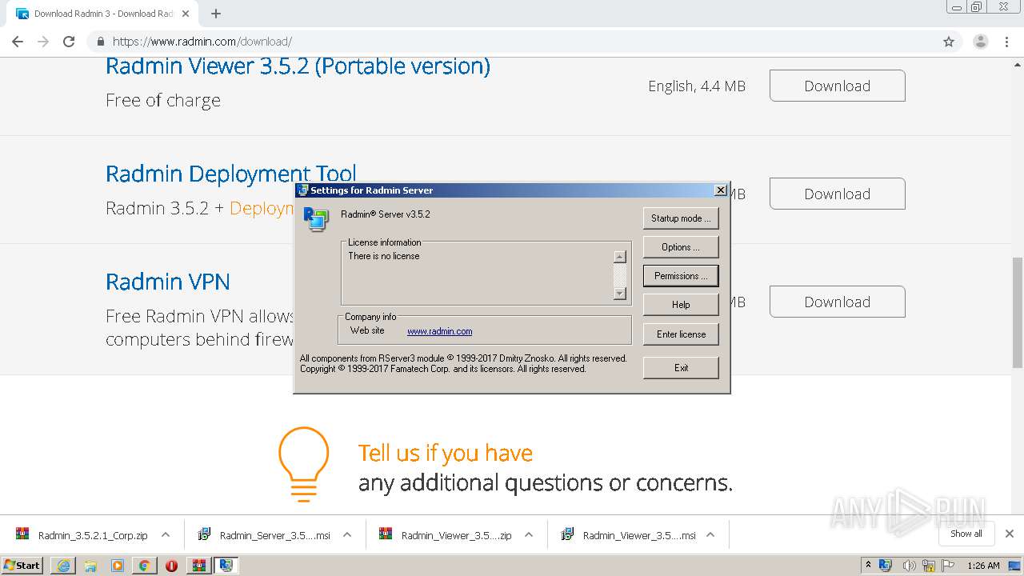The height and width of the screenshot is (576, 1024).
Task: Close the downloads bar
Action: (x=1009, y=534)
